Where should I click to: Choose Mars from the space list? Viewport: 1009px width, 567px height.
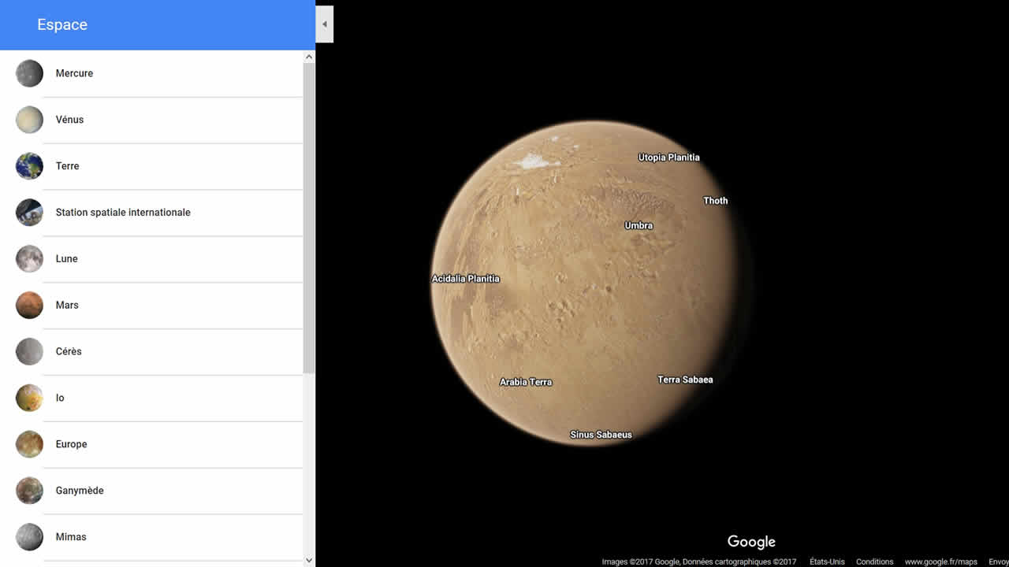point(151,305)
